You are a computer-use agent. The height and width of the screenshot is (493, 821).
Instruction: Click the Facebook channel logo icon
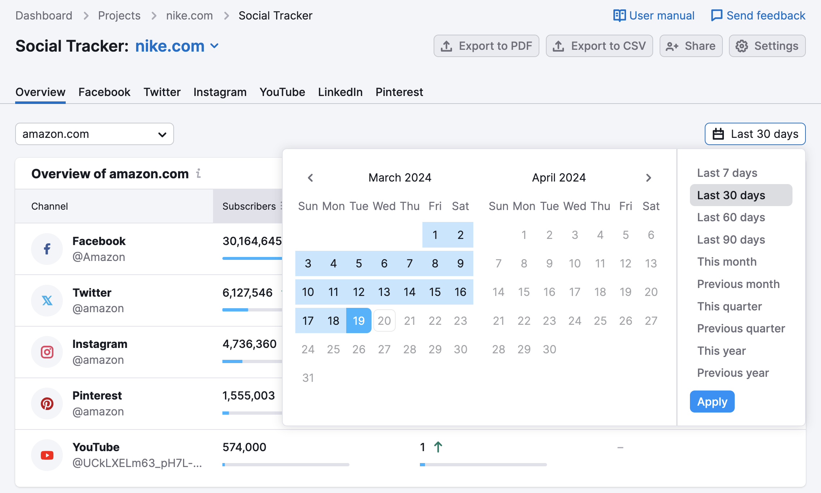(47, 249)
